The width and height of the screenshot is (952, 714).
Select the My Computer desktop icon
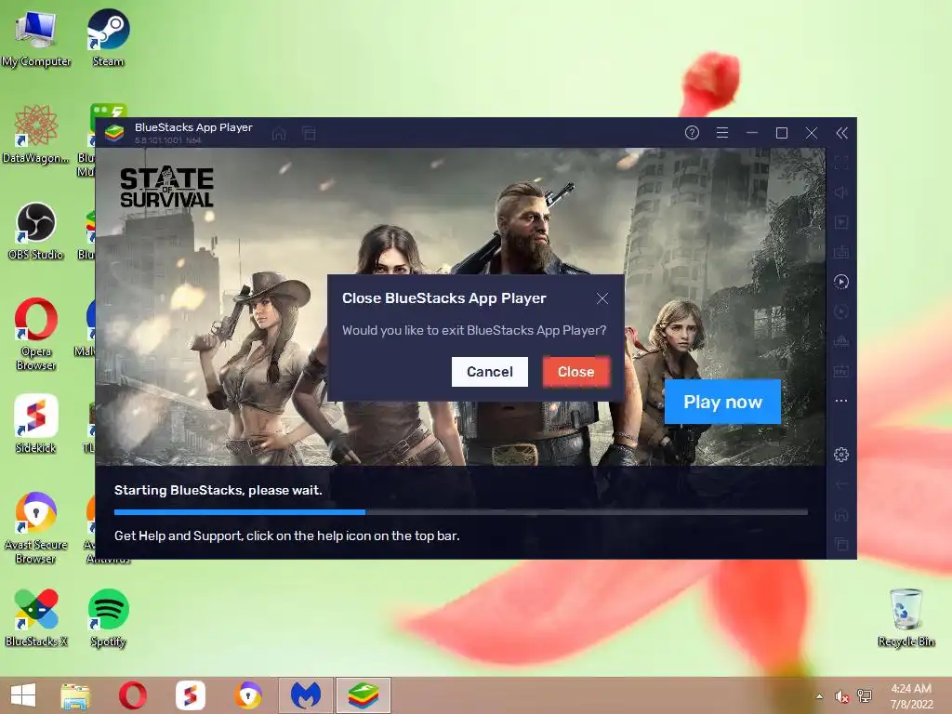[x=36, y=38]
